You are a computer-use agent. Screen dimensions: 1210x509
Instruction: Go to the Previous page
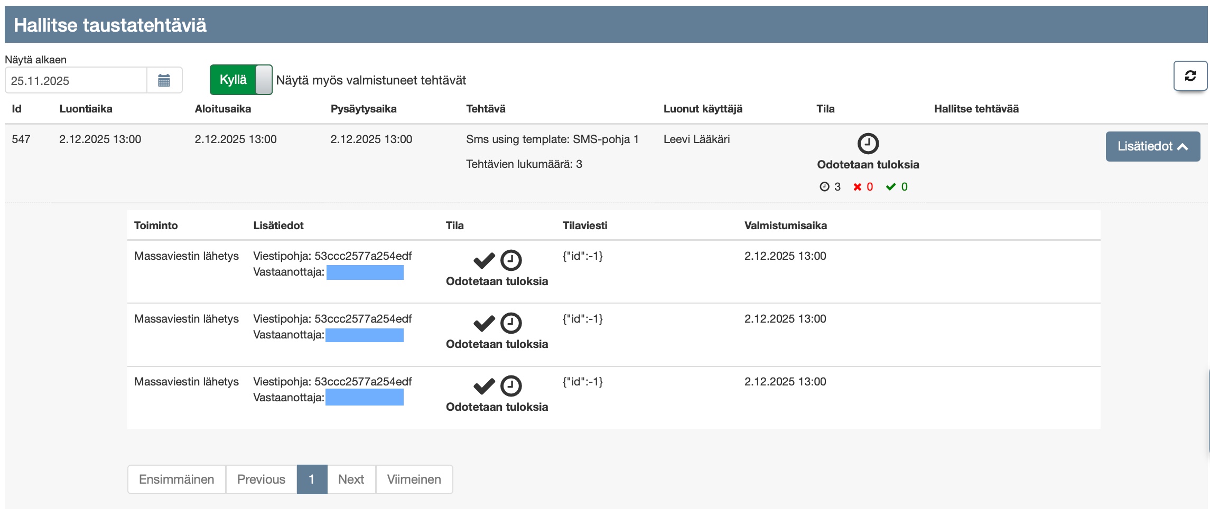tap(261, 479)
